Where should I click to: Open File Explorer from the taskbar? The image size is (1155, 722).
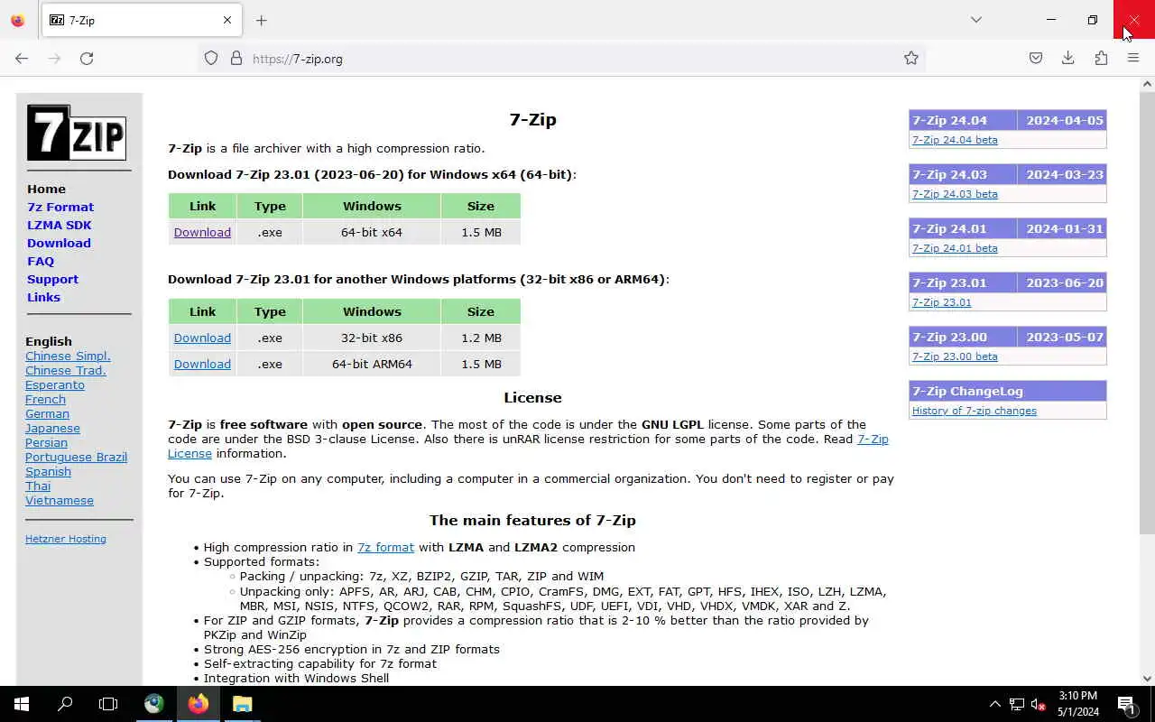242,704
